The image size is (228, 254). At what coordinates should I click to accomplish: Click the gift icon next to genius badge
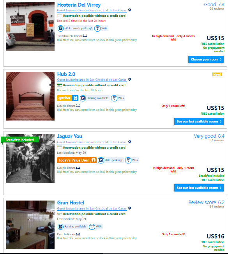(x=75, y=98)
